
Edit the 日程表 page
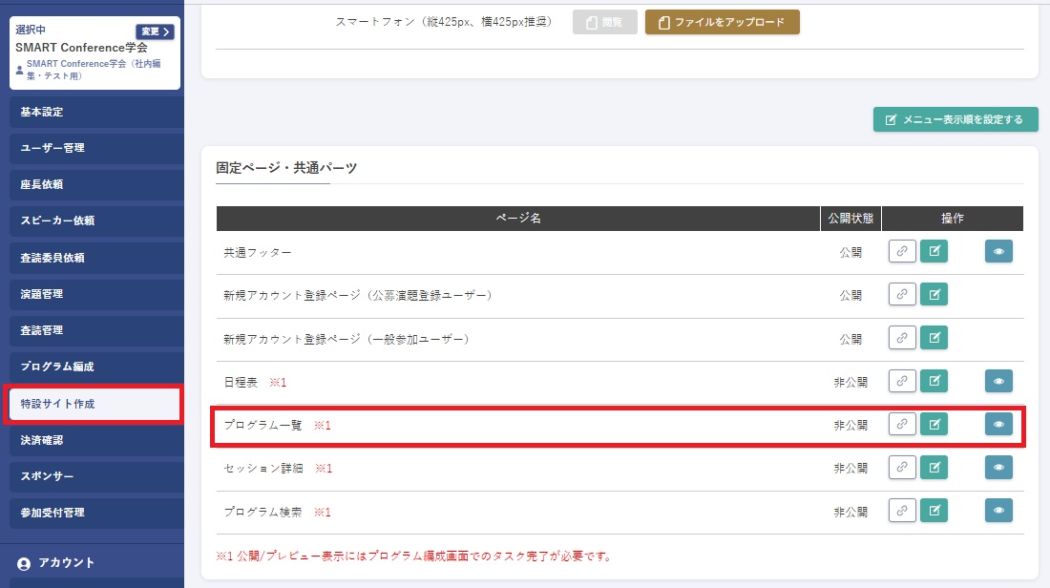[x=934, y=381]
